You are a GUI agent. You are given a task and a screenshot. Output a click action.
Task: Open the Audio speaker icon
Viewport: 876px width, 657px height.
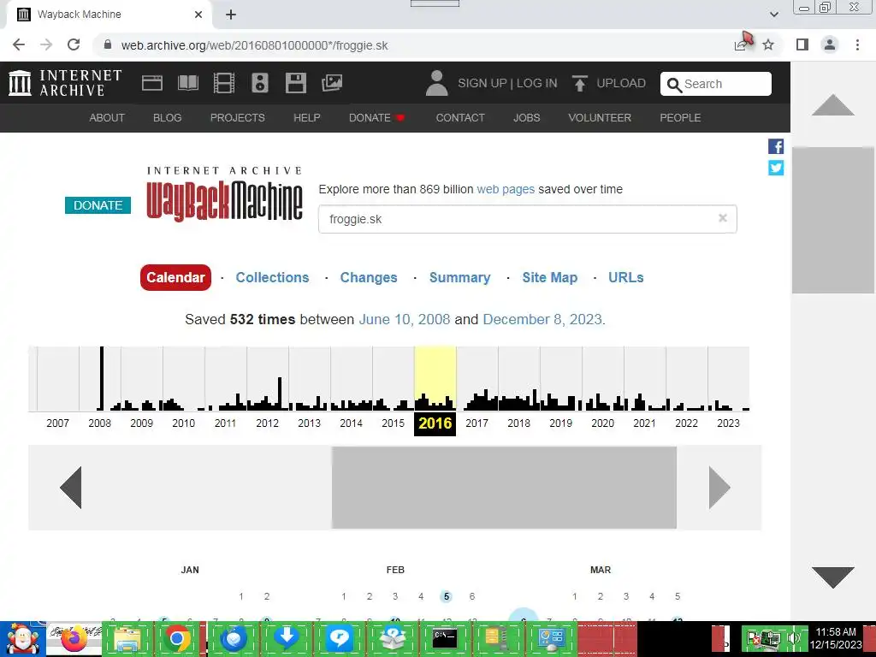tap(260, 83)
